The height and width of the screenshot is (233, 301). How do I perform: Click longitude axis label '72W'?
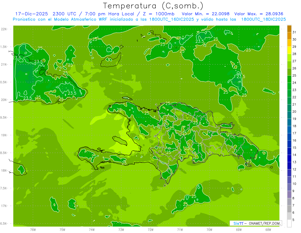pyautogui.click(x=150, y=230)
